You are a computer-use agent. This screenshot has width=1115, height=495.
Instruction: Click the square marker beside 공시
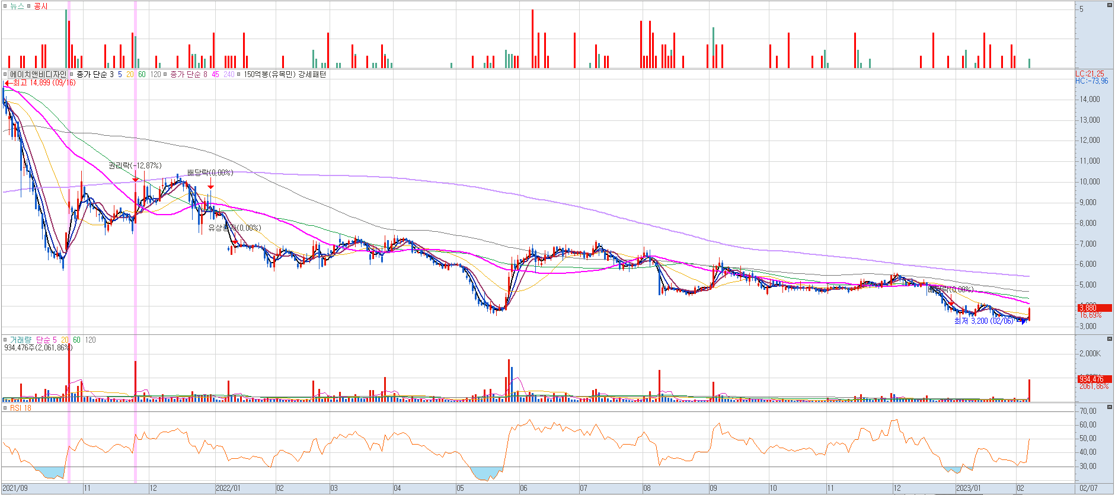29,6
